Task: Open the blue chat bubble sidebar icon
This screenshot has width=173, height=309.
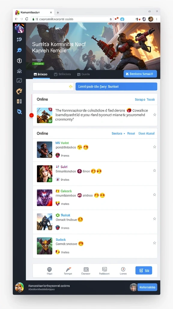Action: (19, 50)
